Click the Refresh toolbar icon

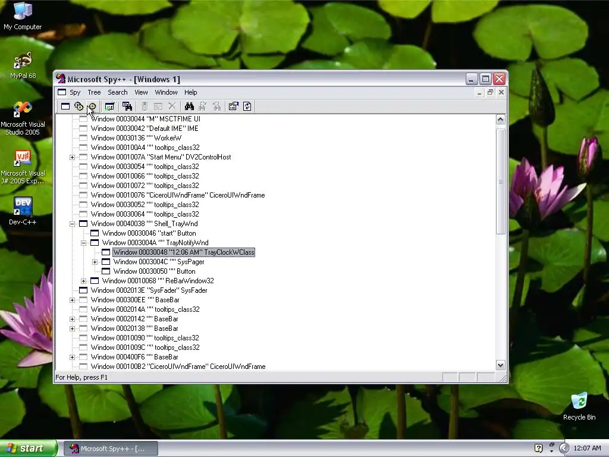tap(247, 107)
